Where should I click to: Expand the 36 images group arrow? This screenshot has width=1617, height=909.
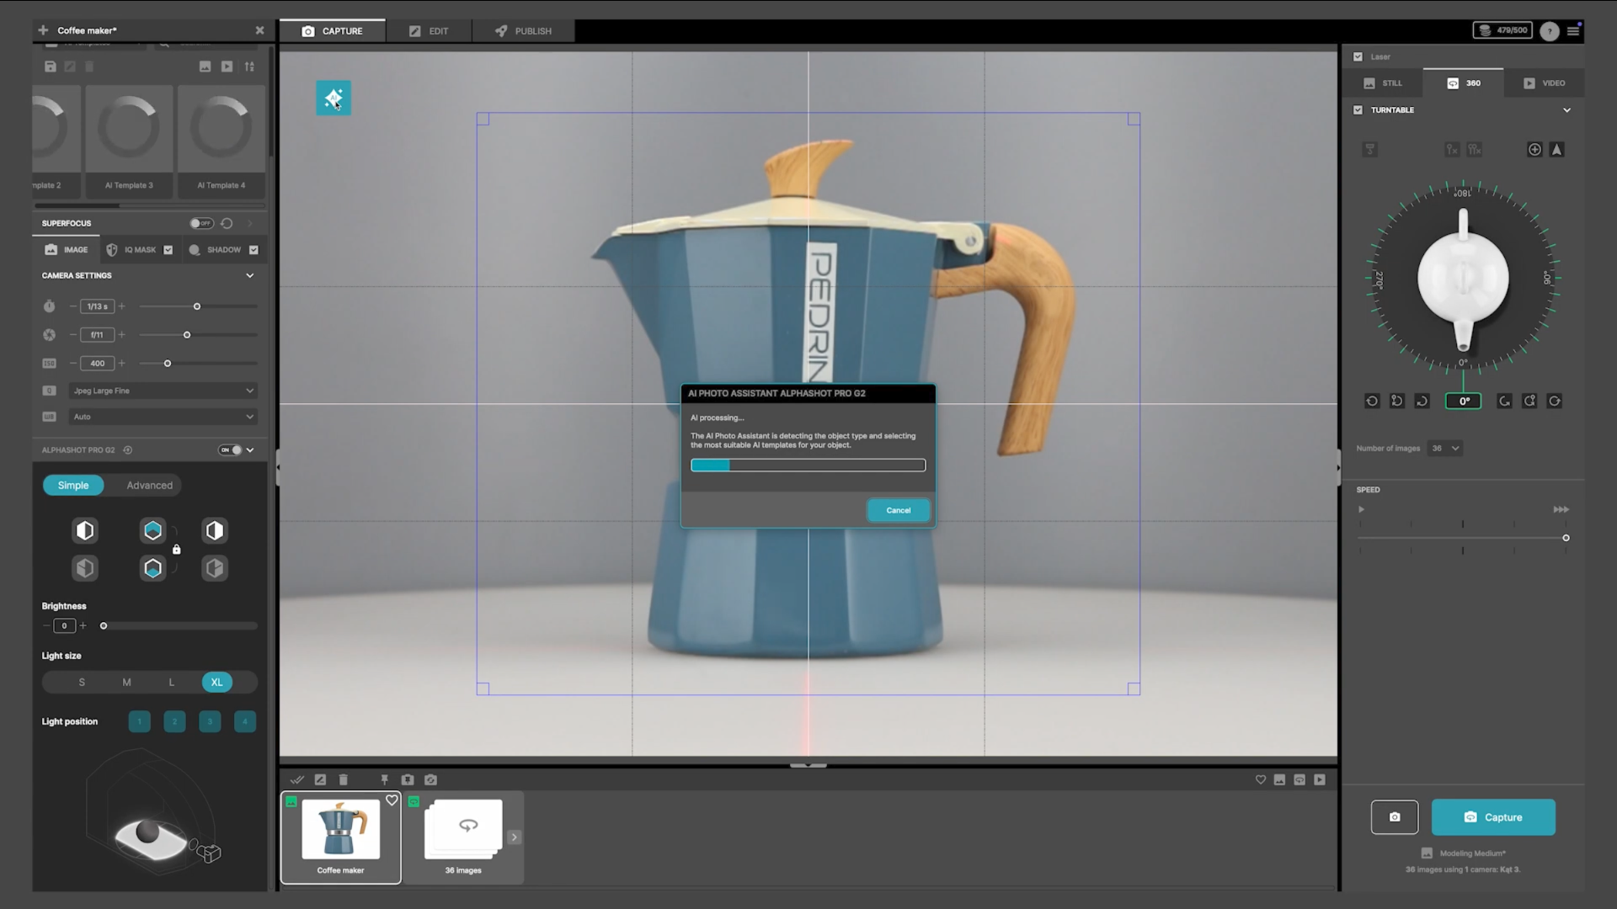click(515, 837)
